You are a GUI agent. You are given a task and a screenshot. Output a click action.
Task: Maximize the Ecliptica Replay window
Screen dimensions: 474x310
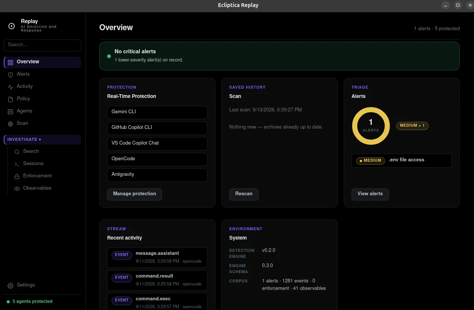[458, 5]
